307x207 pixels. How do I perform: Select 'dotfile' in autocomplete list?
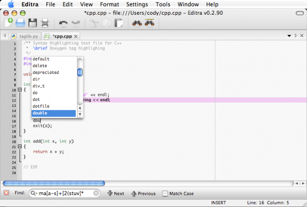pyautogui.click(x=54, y=106)
